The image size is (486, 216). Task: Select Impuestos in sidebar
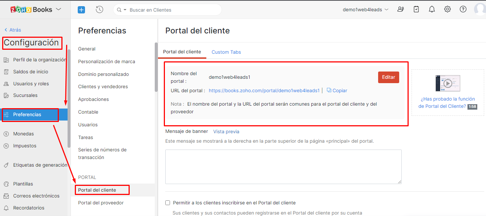coord(25,146)
